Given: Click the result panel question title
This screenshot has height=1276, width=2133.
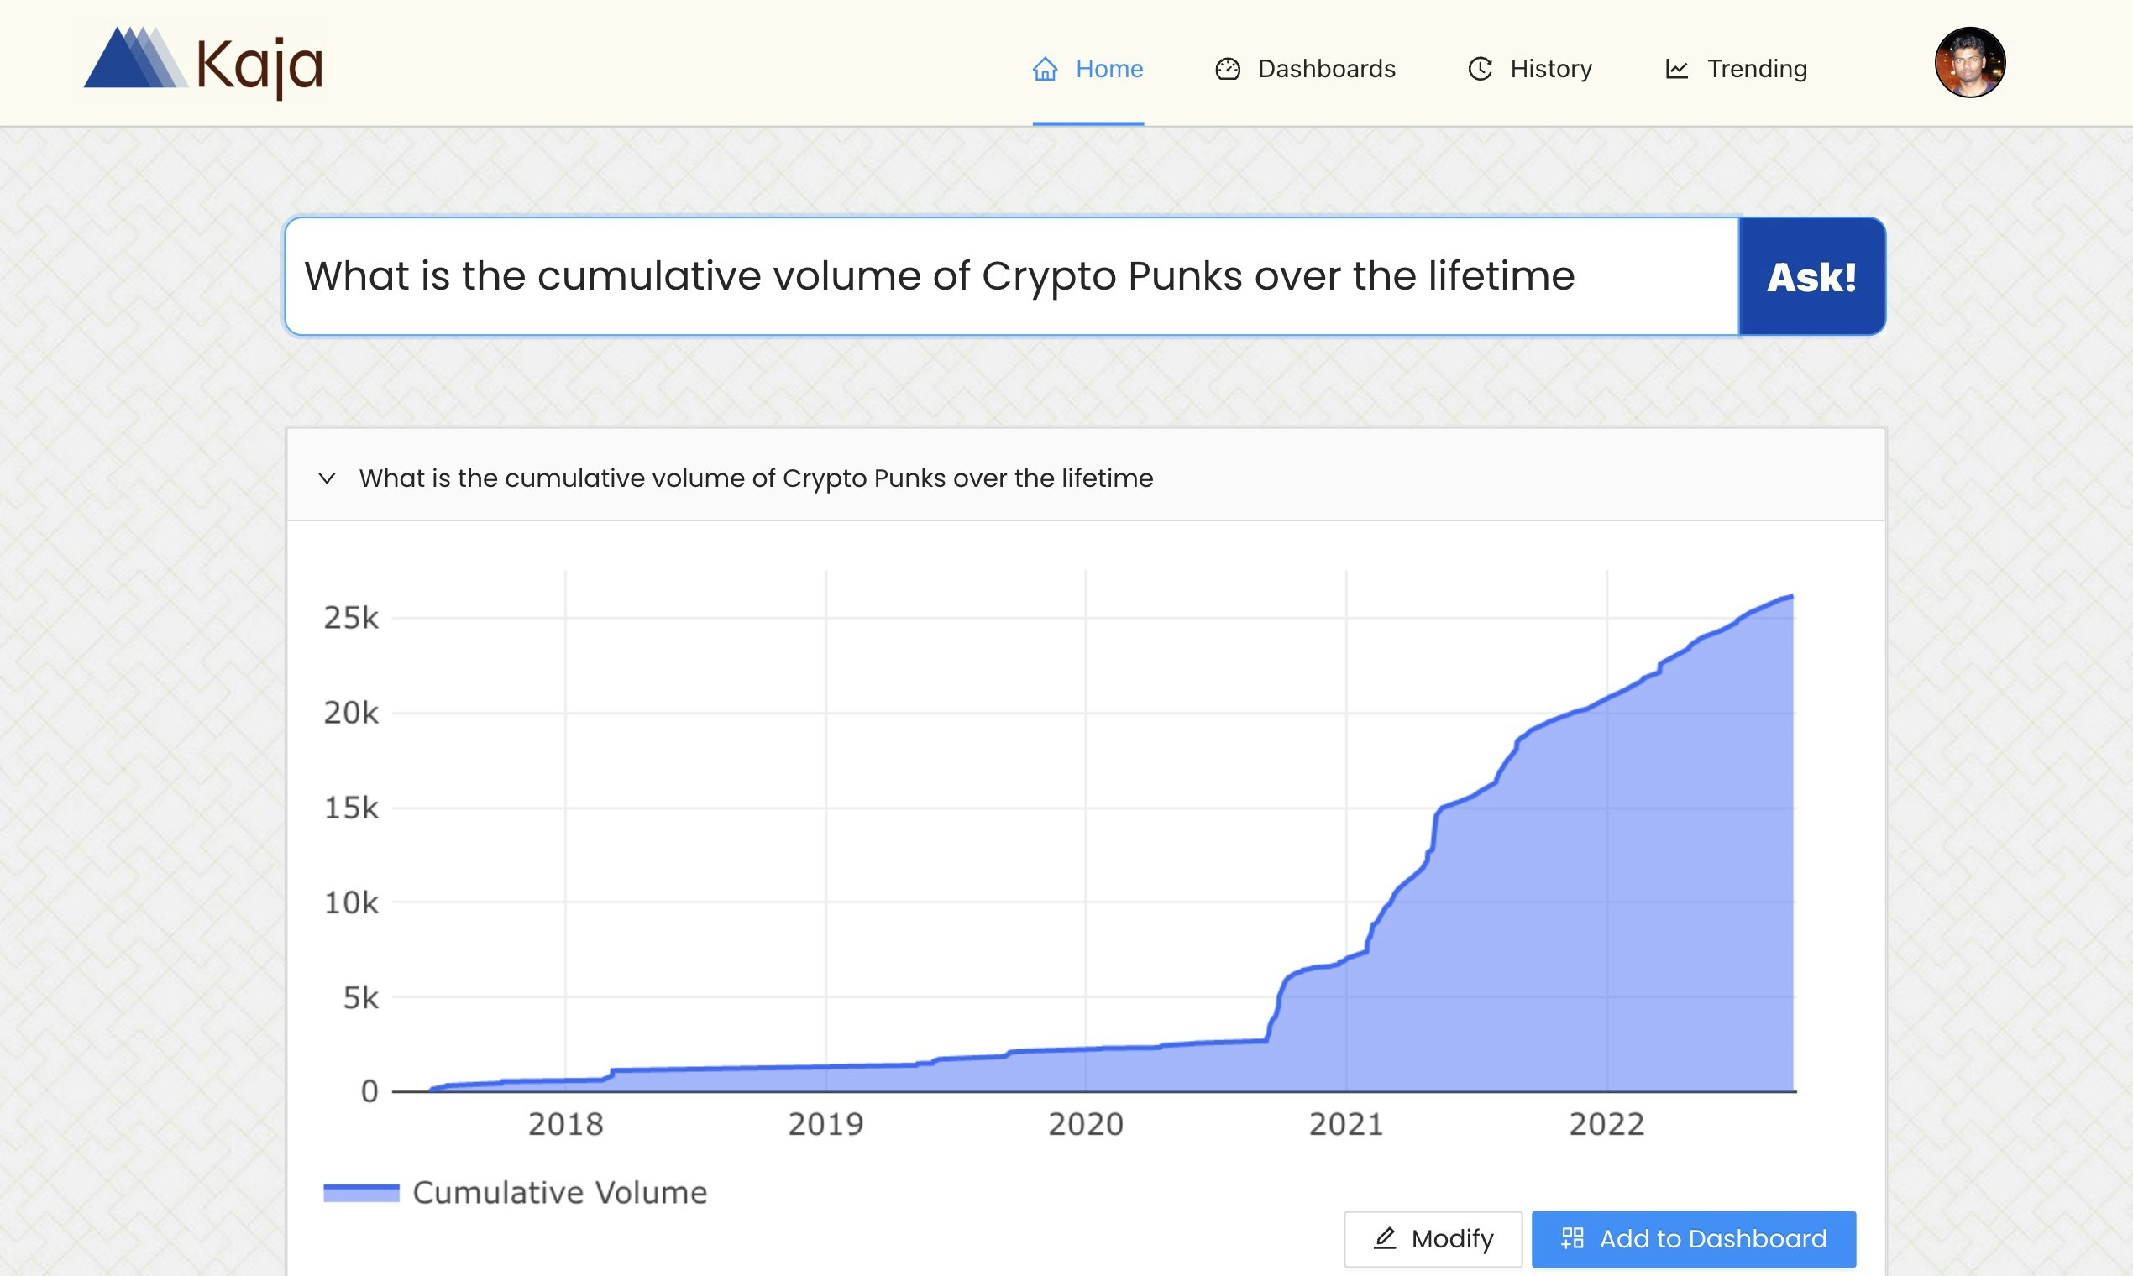Looking at the screenshot, I should click(756, 478).
